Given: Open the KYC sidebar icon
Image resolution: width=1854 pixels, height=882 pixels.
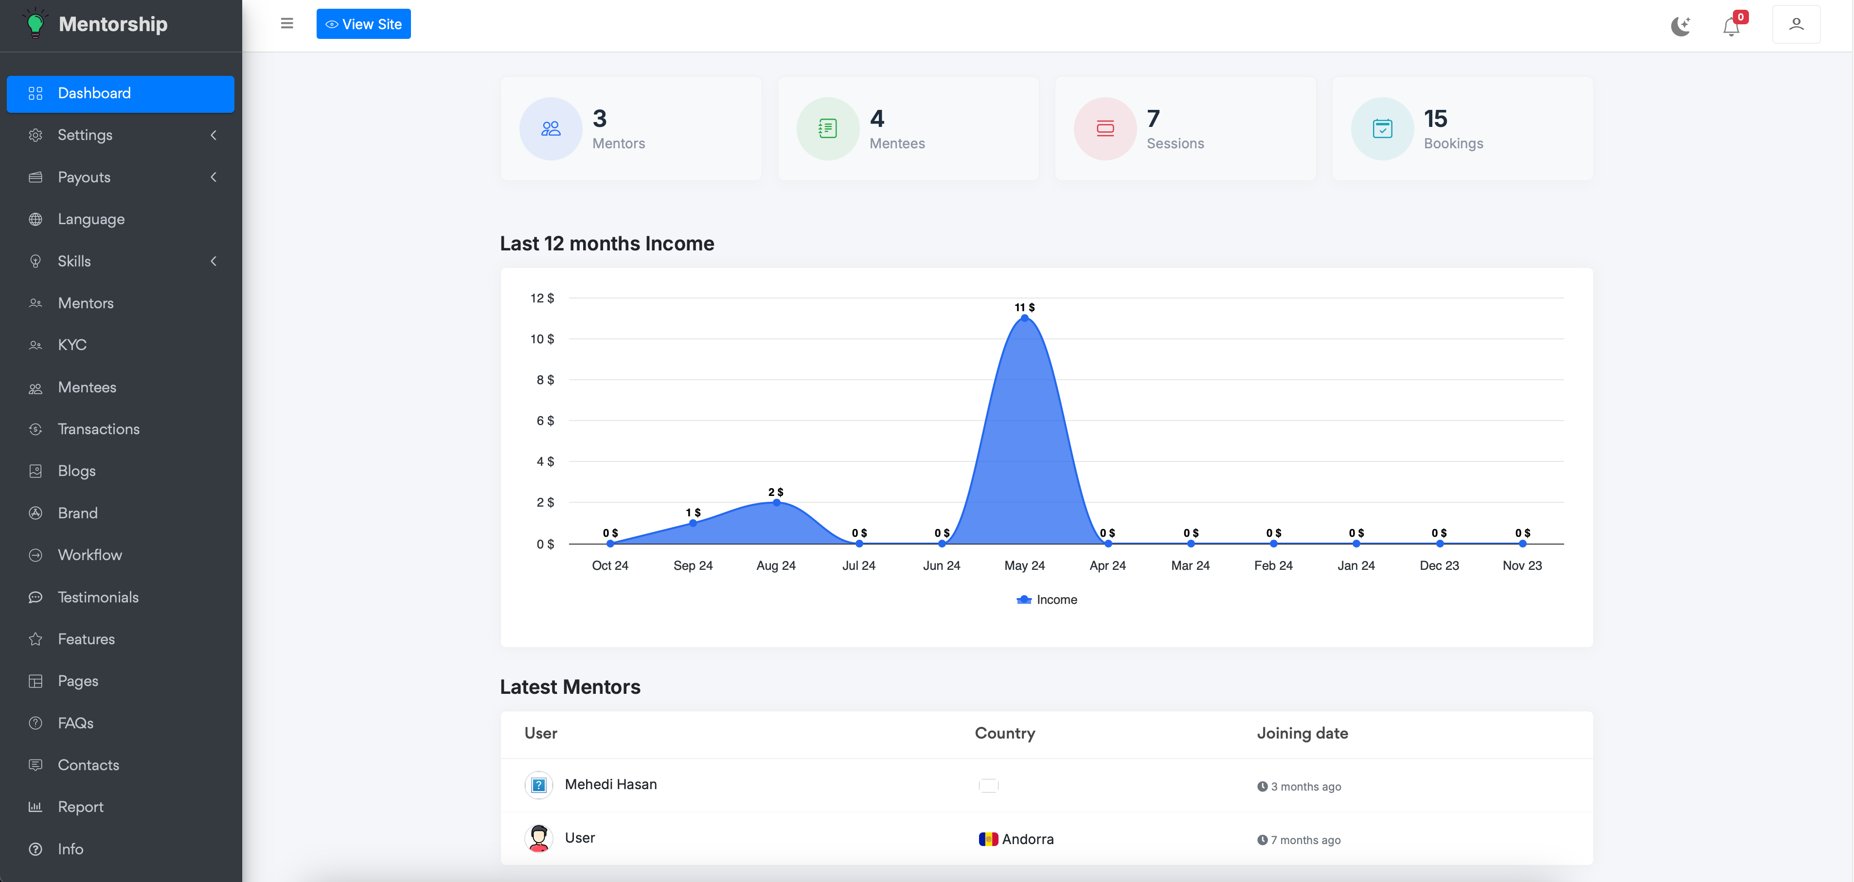Looking at the screenshot, I should click(36, 345).
